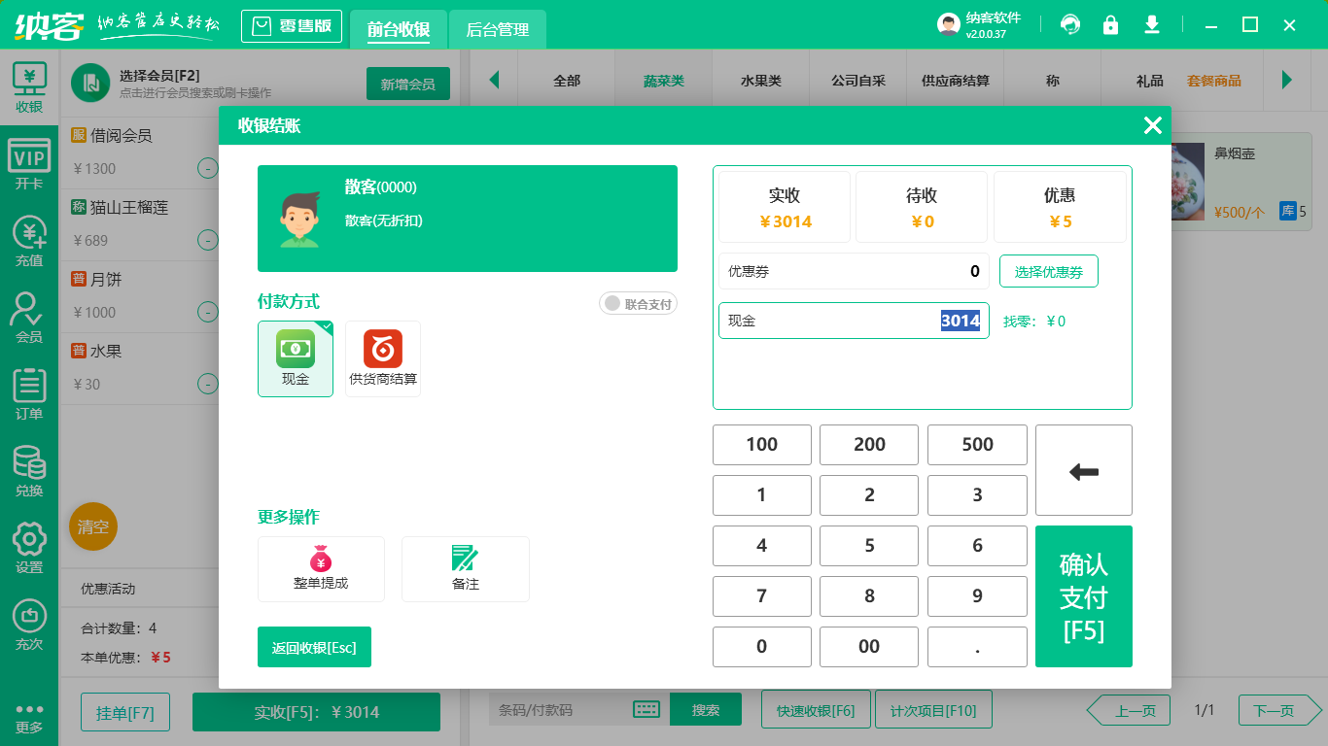Click the 新增会员 button

pyautogui.click(x=408, y=84)
